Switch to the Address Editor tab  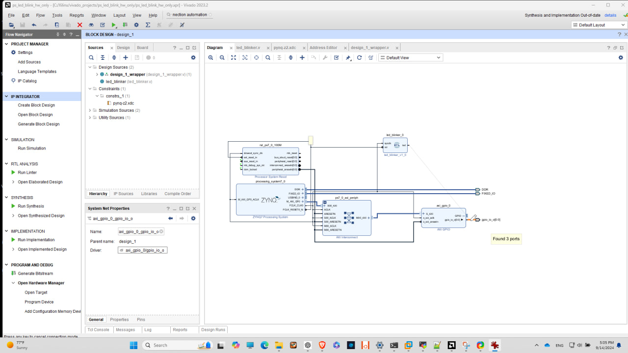click(x=323, y=48)
